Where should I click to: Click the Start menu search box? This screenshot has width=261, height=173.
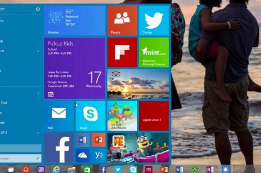coord(20,158)
